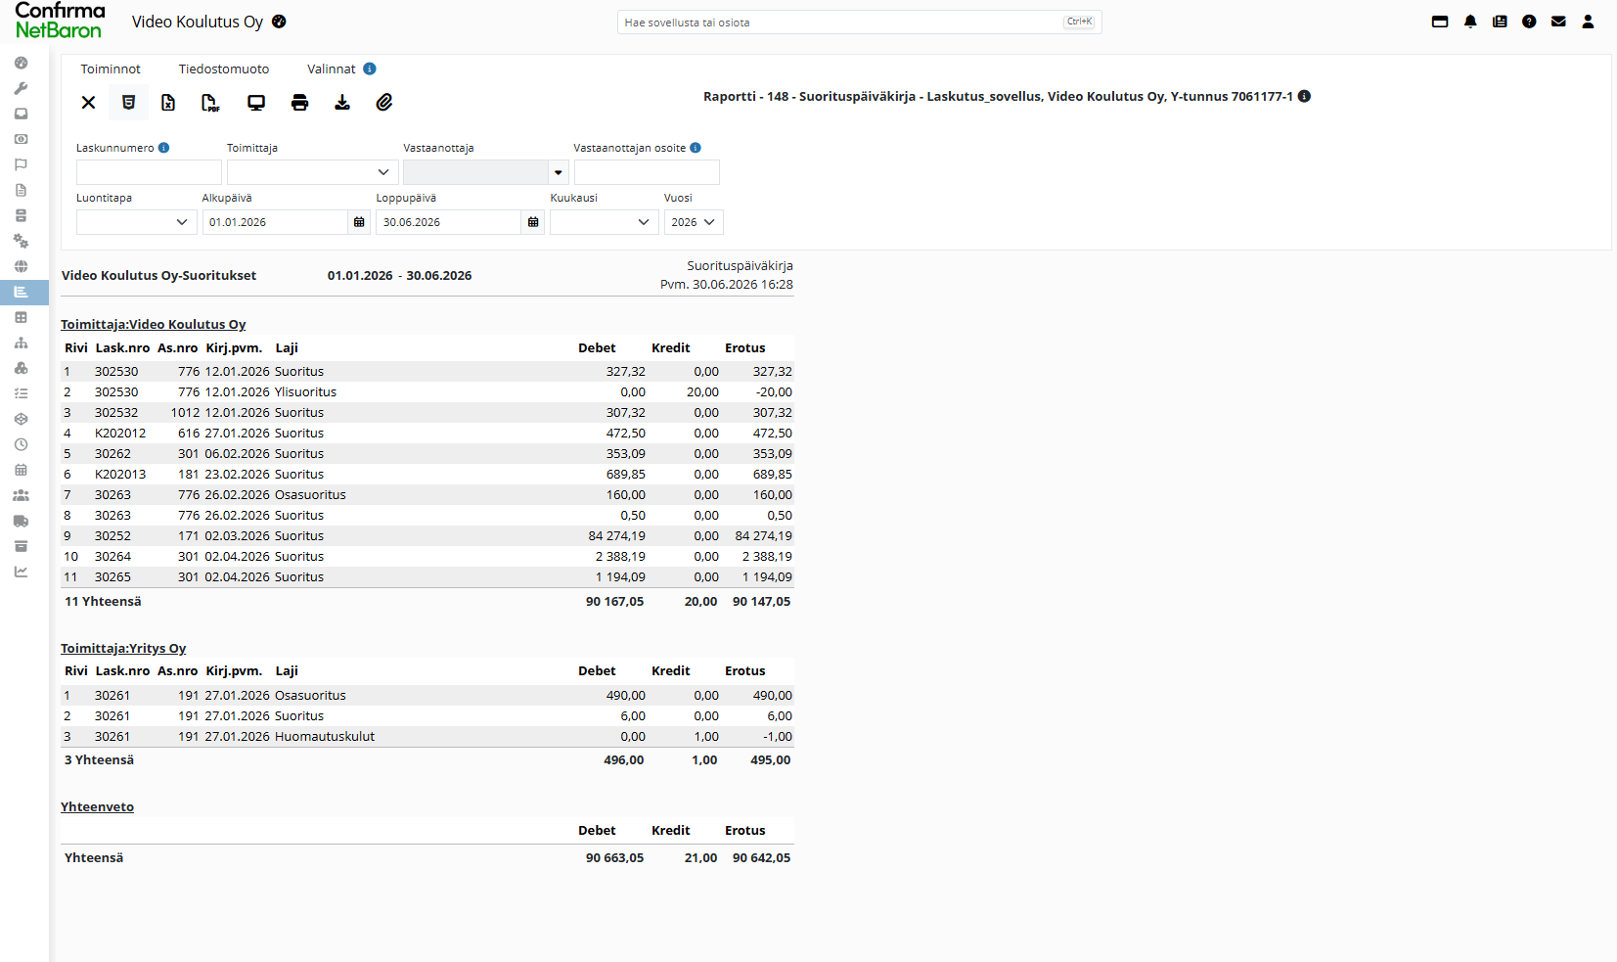Export report as Excel file icon

(168, 103)
